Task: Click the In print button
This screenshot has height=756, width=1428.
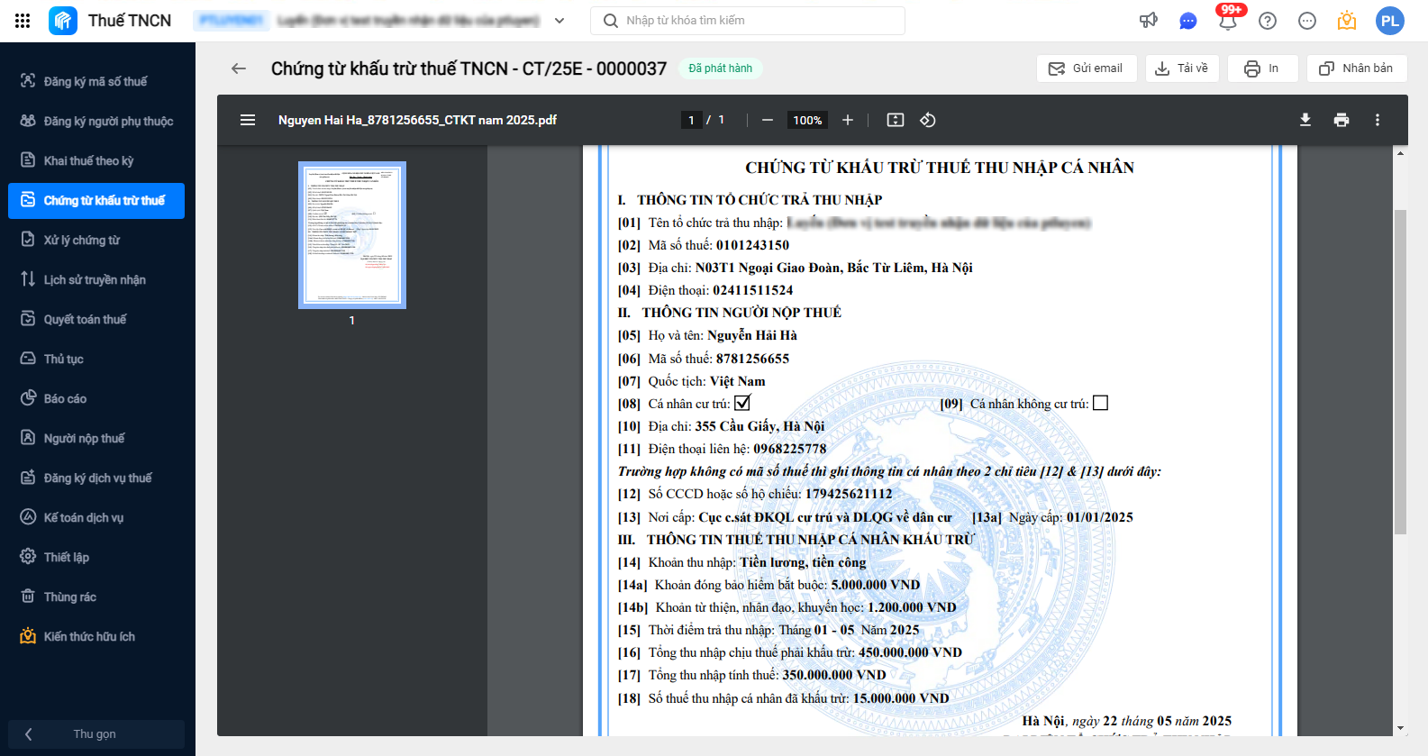Action: coord(1262,68)
